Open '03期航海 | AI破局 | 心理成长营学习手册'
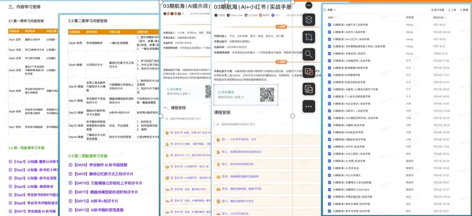 tap(355, 89)
